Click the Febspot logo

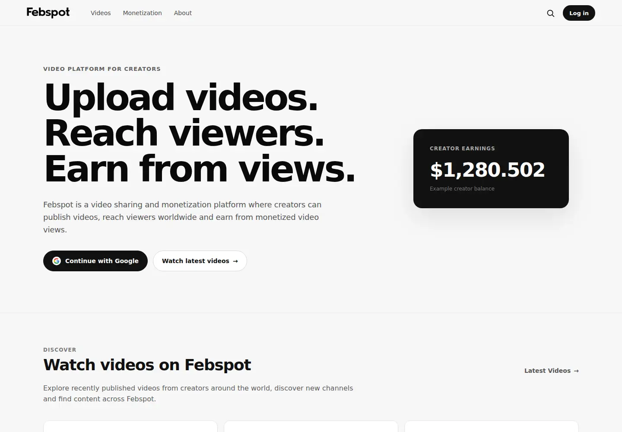48,13
